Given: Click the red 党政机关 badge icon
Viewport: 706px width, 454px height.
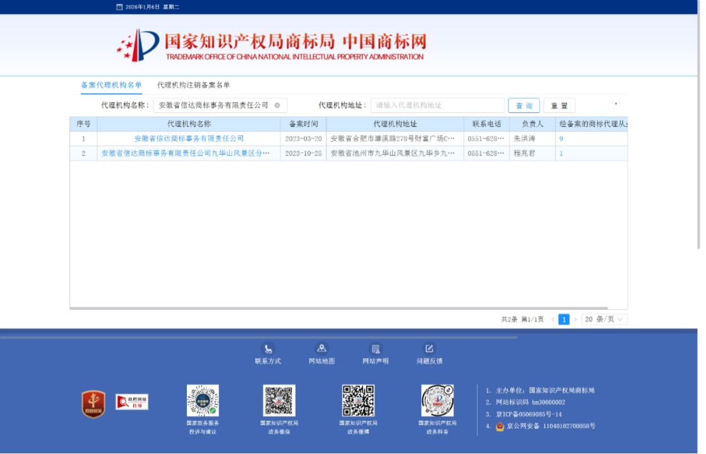Looking at the screenshot, I should (x=93, y=404).
